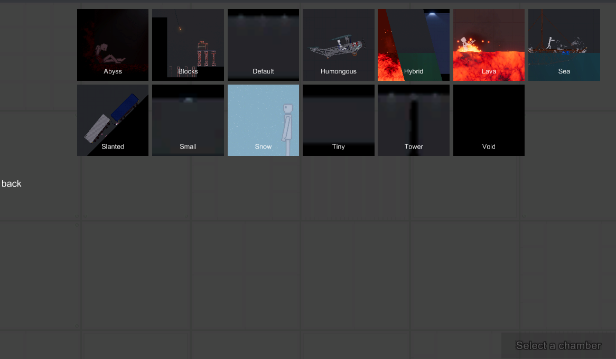This screenshot has width=616, height=359.
Task: Choose the Blocks map tile
Action: 188,45
